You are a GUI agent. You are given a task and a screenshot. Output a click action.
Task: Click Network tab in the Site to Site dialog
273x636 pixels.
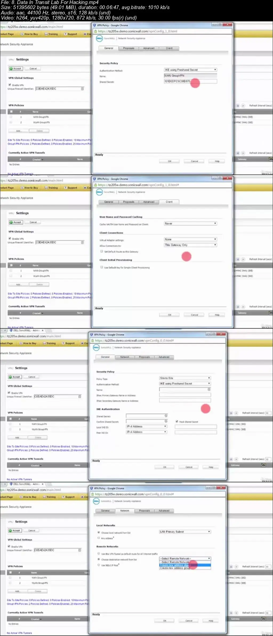[125, 357]
